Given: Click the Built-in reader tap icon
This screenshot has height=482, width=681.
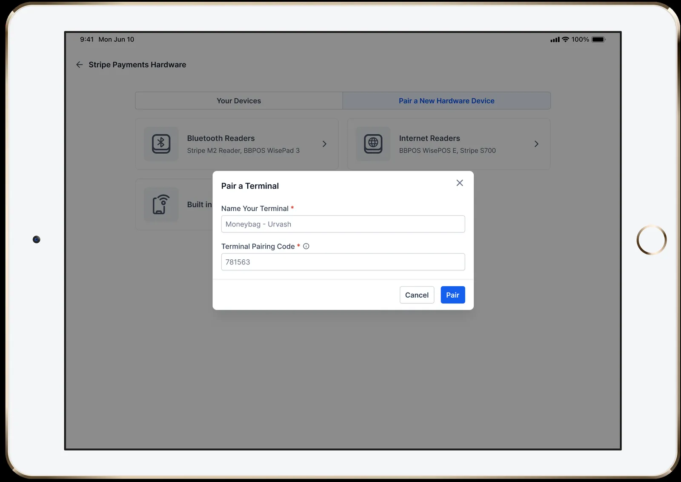Looking at the screenshot, I should click(x=161, y=204).
